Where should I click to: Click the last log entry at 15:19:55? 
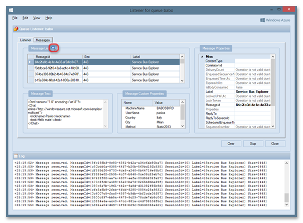tap(140, 205)
